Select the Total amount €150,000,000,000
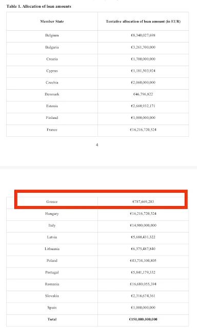Screen dimensions: 197x328 click(143, 319)
